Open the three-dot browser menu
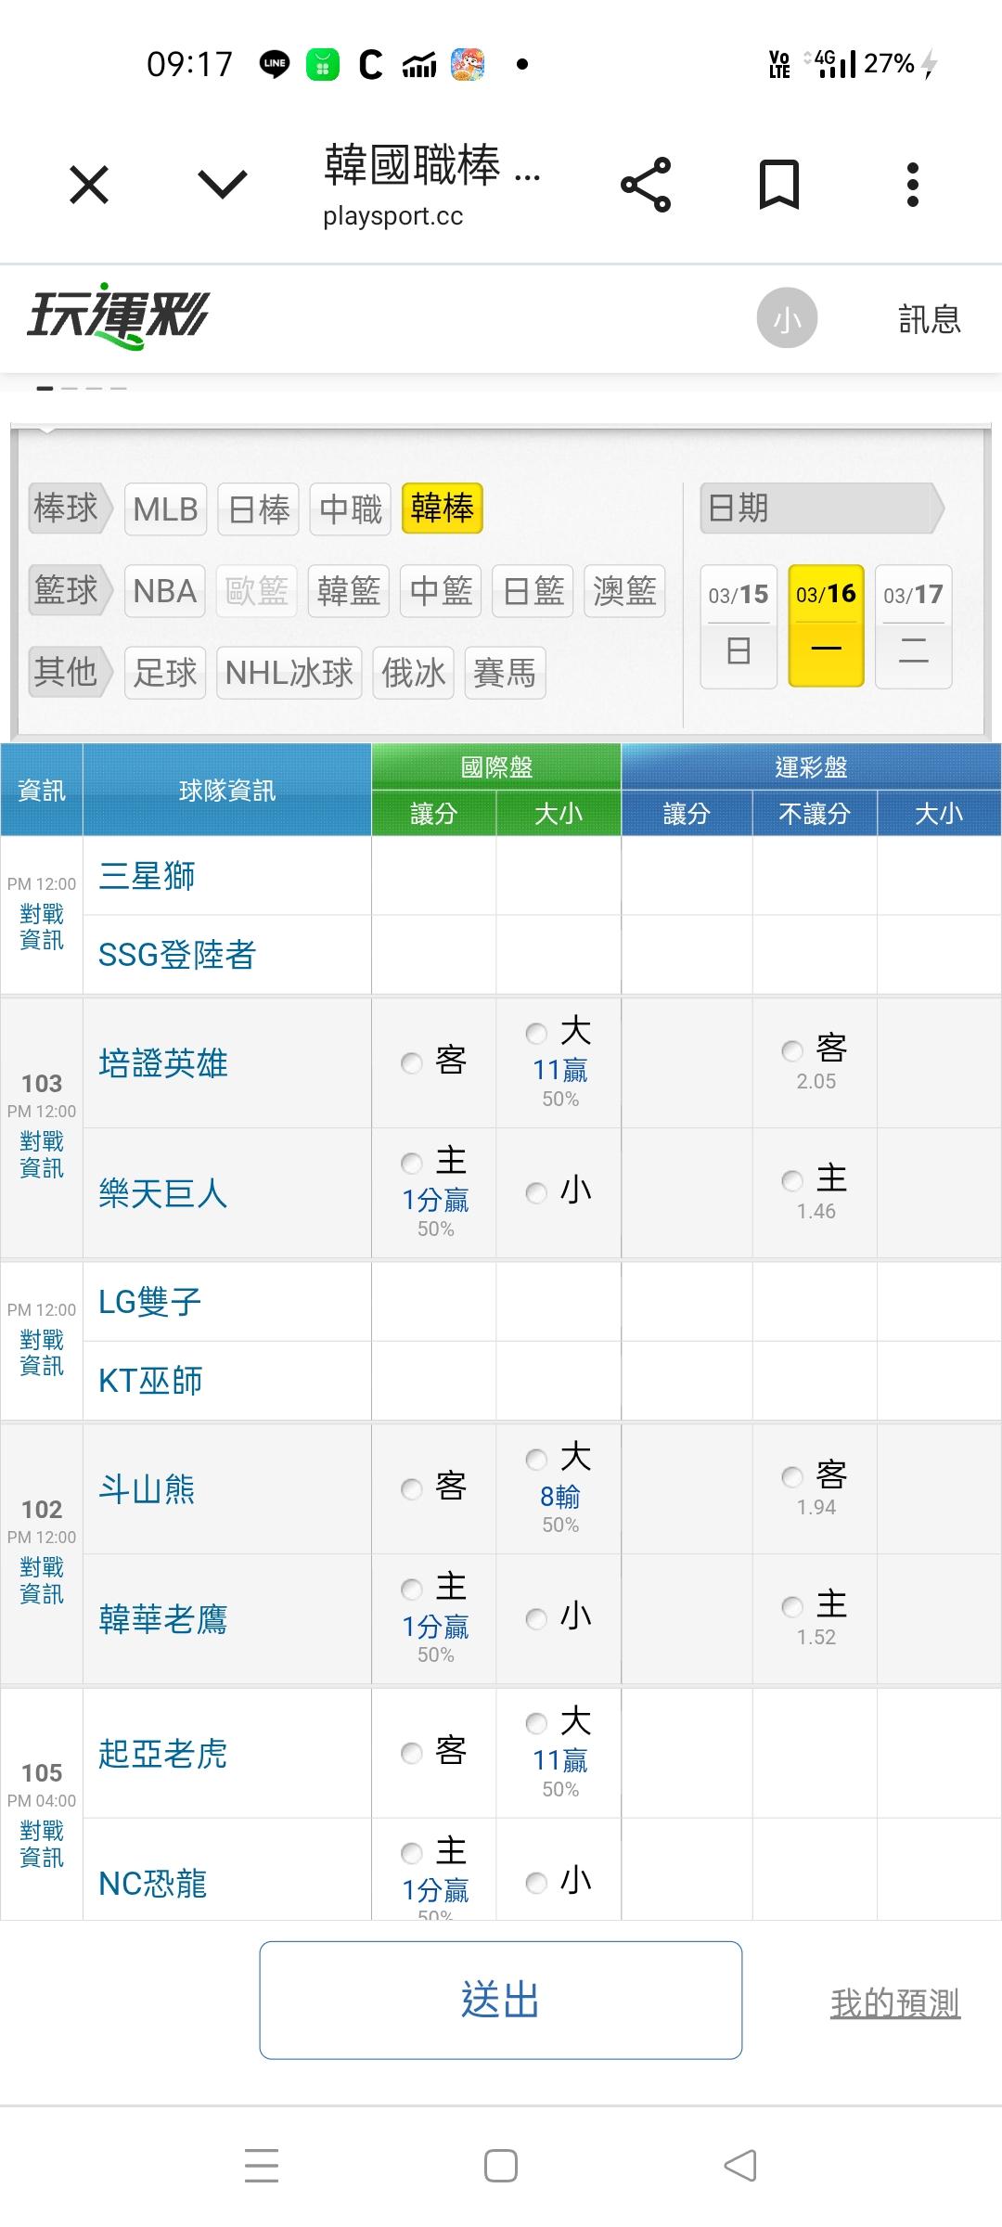This screenshot has height=2227, width=1002. click(x=912, y=185)
